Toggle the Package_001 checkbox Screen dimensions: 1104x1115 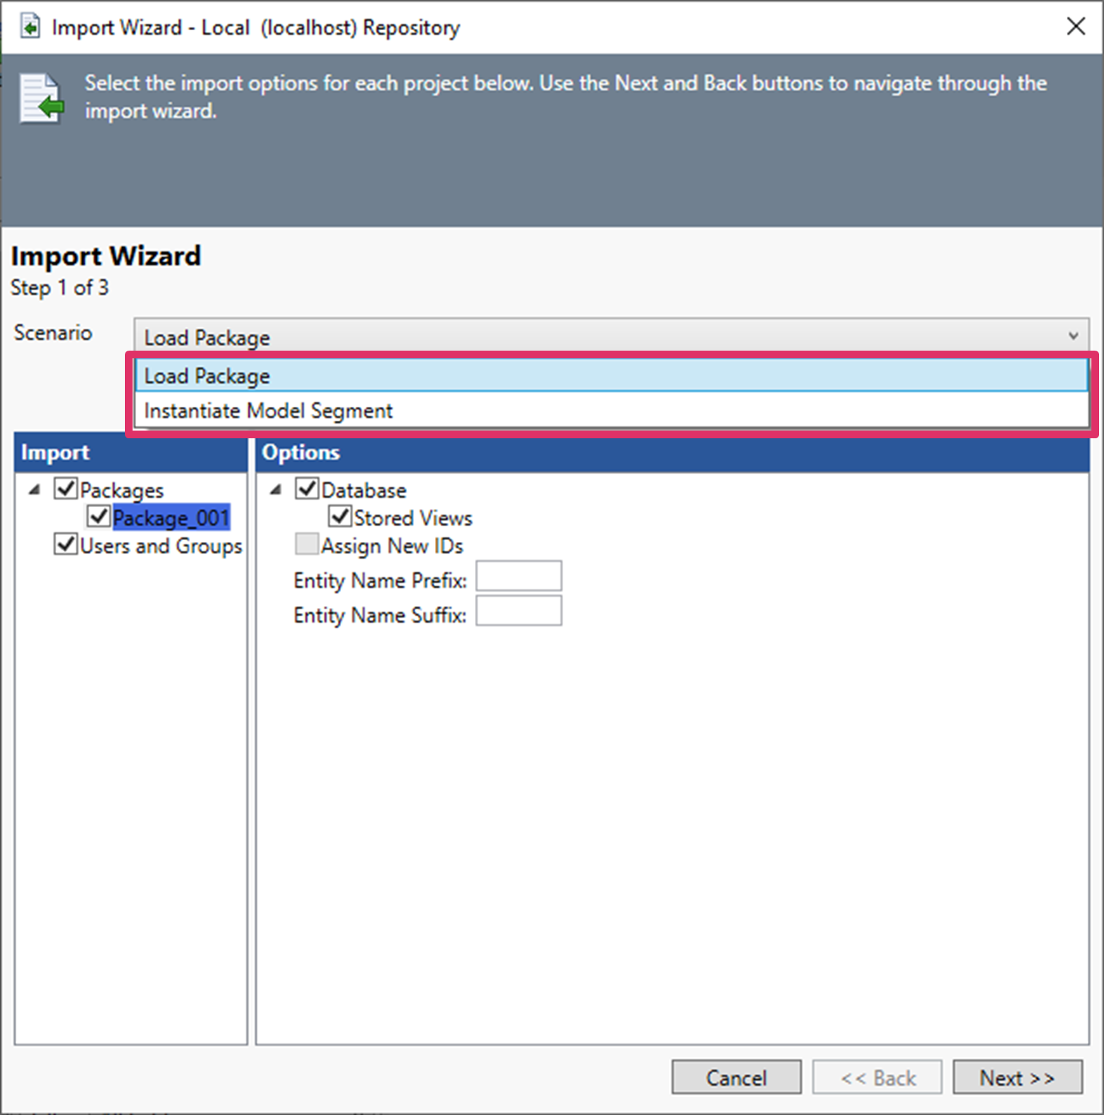point(99,517)
